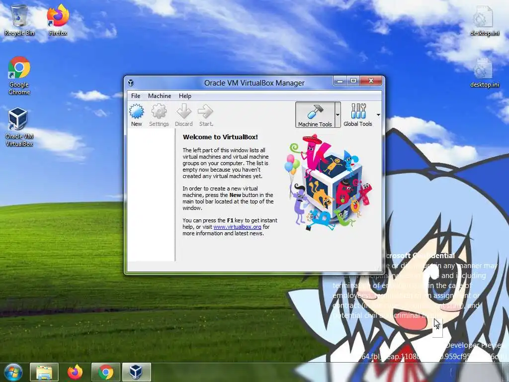
Task: Click the Discard toolbar icon
Action: 184,115
